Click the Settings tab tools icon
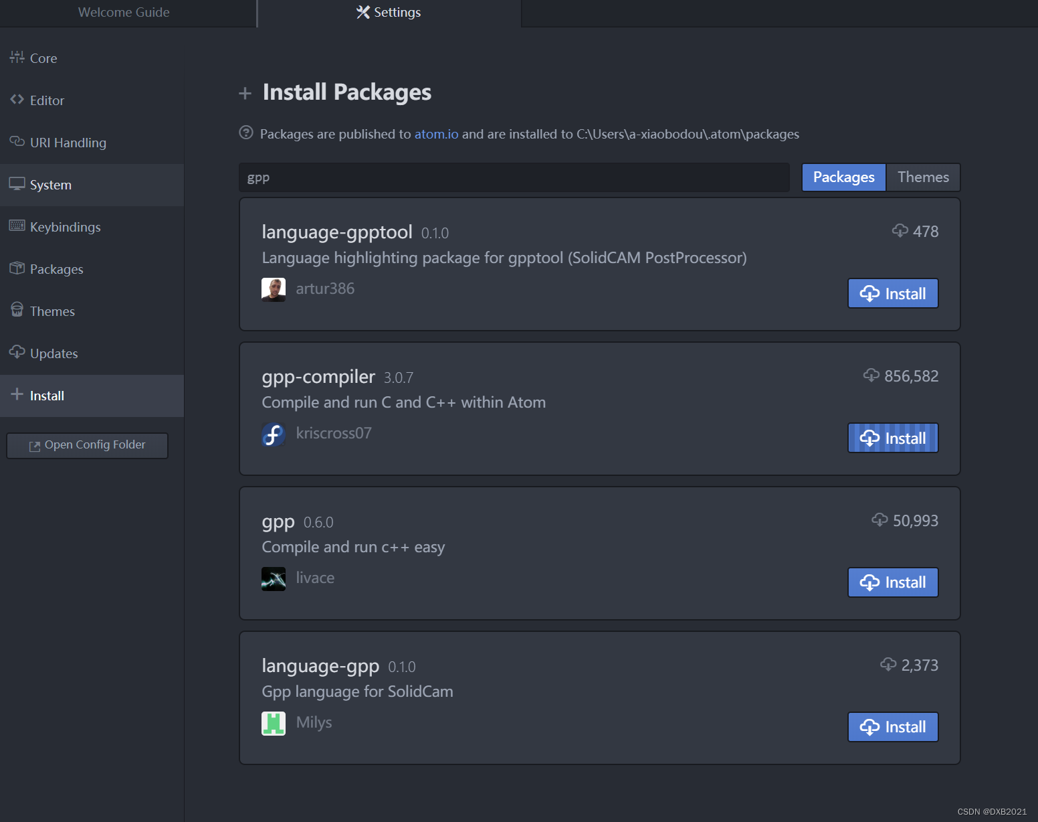The image size is (1038, 822). [x=363, y=12]
